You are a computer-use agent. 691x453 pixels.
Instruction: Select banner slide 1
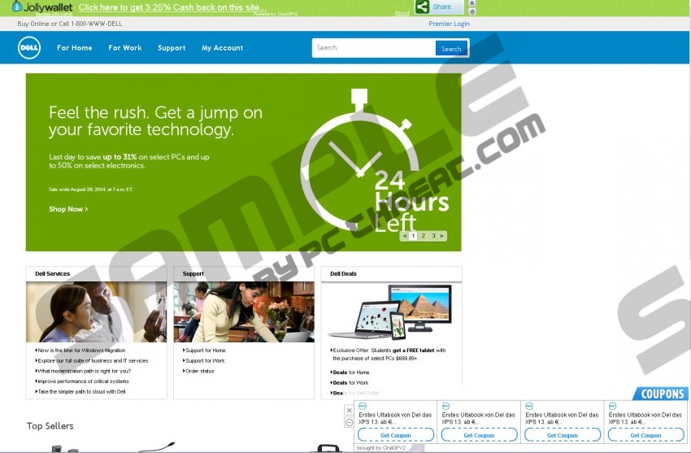(x=413, y=236)
